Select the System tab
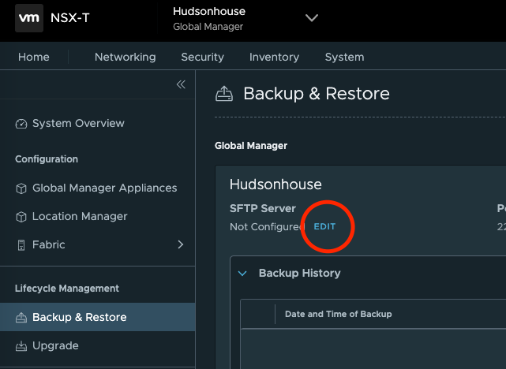 [x=344, y=57]
